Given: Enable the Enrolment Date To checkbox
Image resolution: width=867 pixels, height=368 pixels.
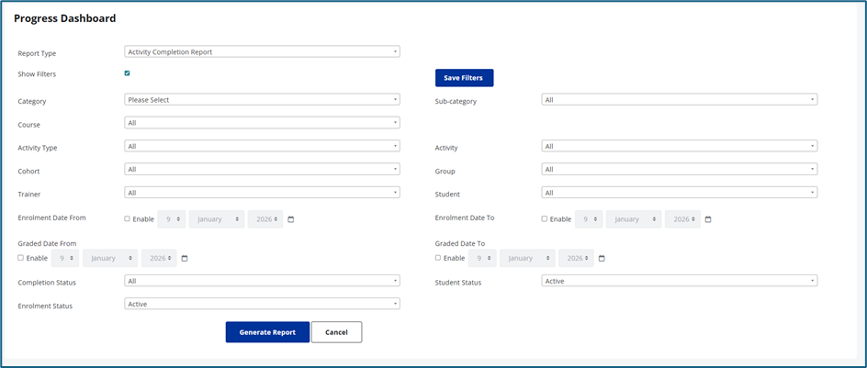Looking at the screenshot, I should 544,219.
